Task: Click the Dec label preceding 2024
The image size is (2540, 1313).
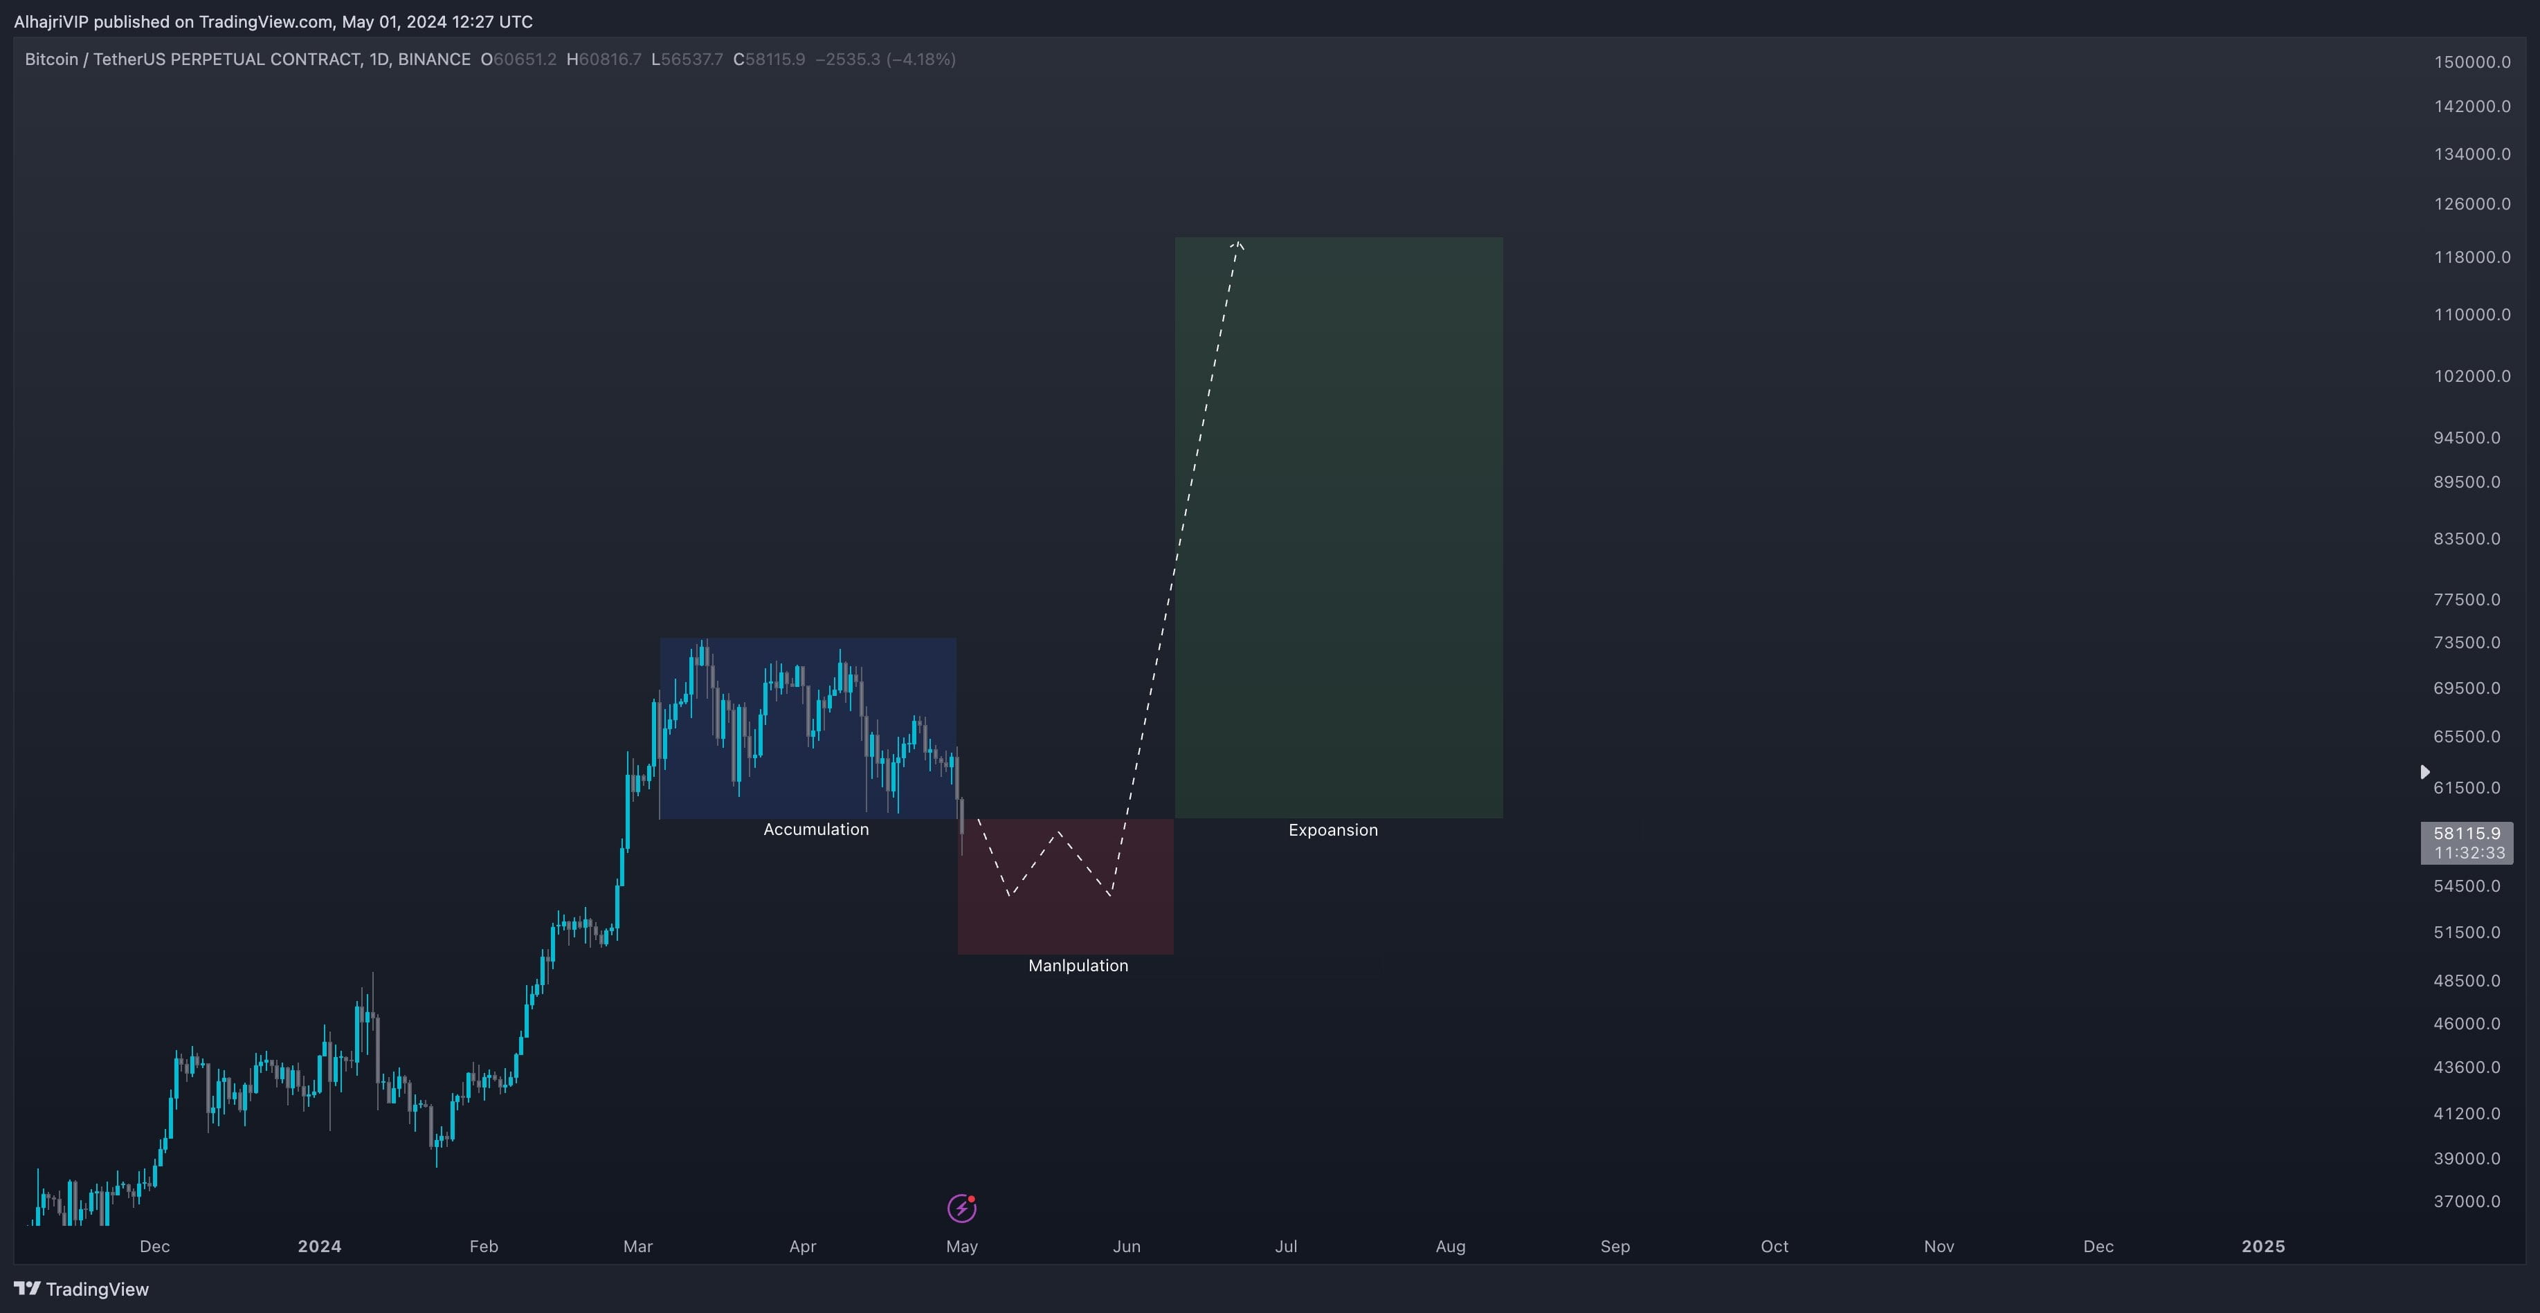Action: tap(155, 1246)
